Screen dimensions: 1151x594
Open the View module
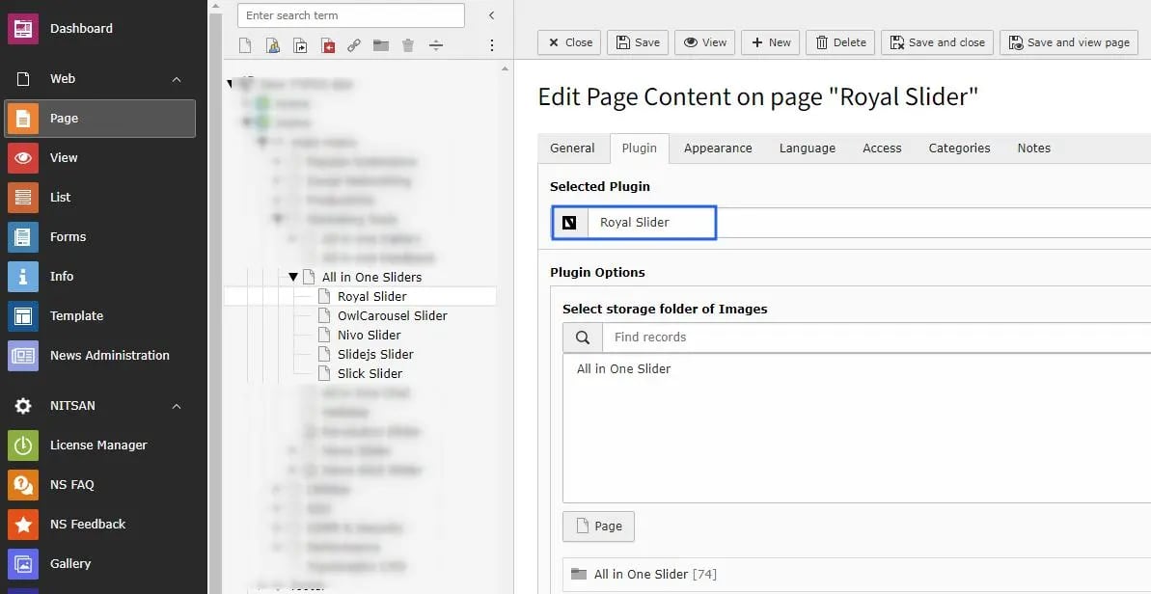[99, 158]
